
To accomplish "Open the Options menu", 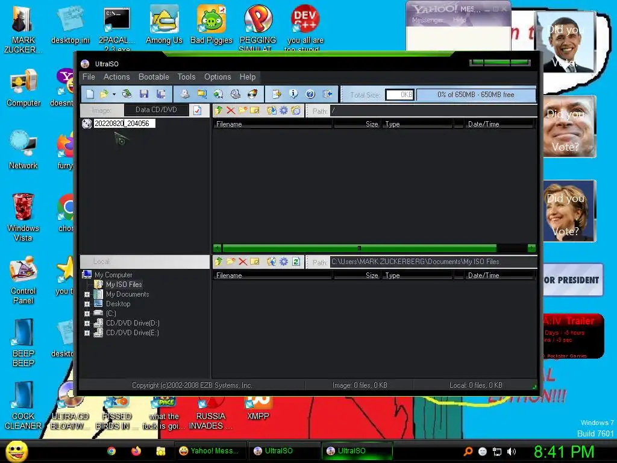I will coord(218,77).
